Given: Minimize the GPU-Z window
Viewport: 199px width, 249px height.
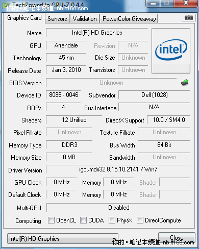Looking at the screenshot, I should point(153,4).
